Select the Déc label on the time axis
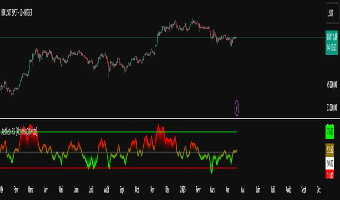Viewport: 340px width, 200px height. point(167,190)
